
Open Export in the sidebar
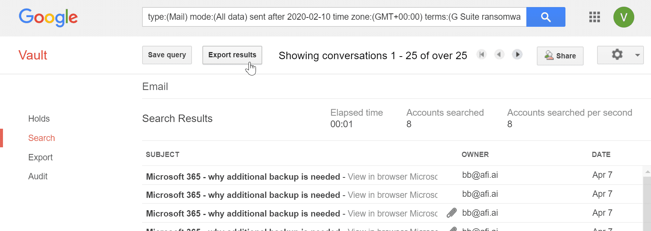(40, 157)
